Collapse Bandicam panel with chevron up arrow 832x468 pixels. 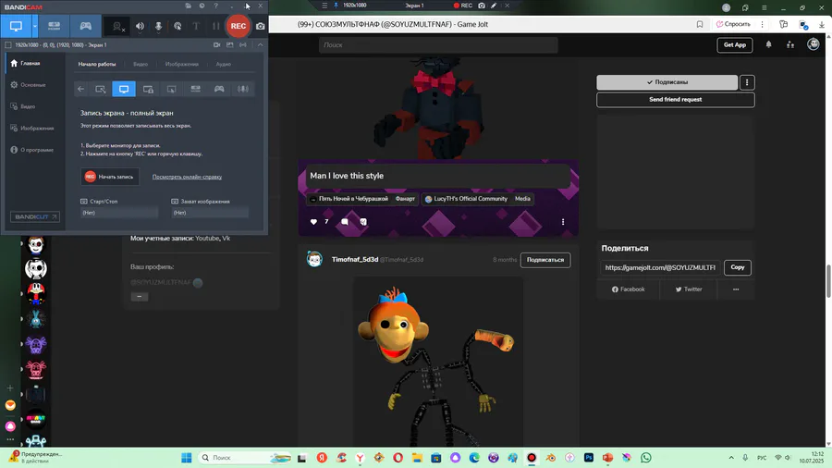(260, 45)
